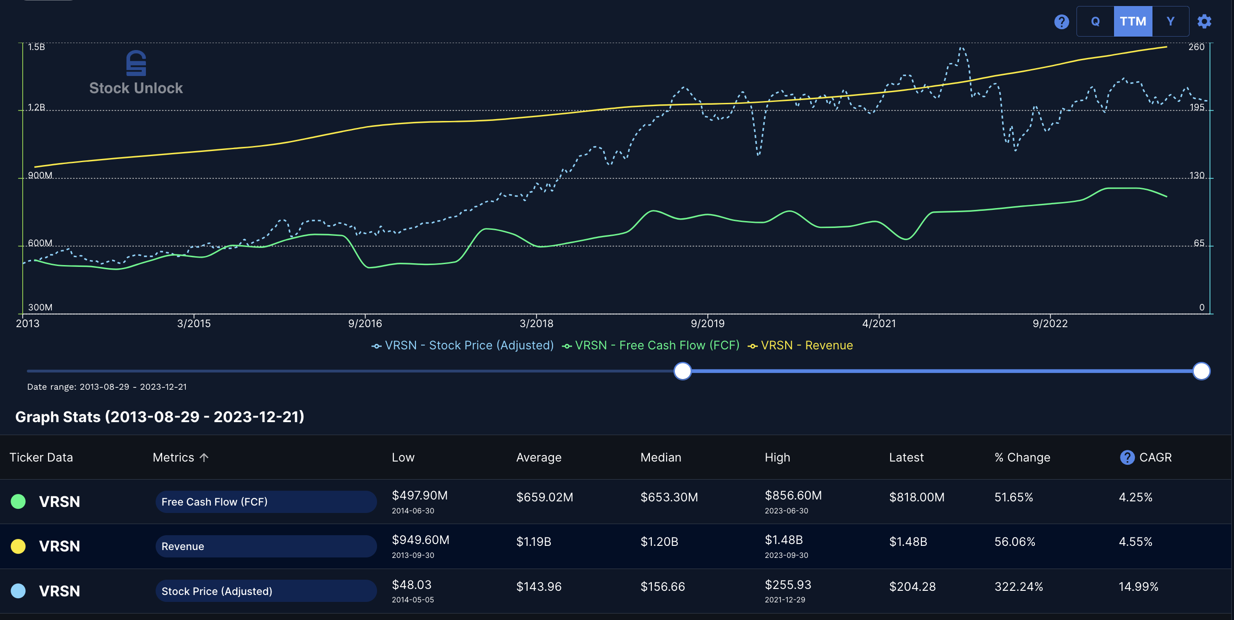1234x620 pixels.
Task: Toggle VRSN Stock Price (Adjusted) legend series
Action: click(463, 346)
